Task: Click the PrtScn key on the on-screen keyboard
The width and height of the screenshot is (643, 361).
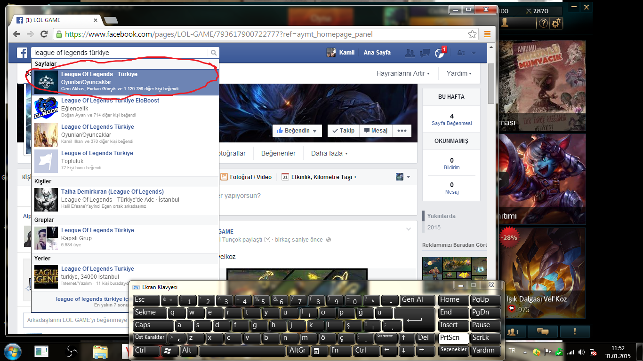Action: 454,337
